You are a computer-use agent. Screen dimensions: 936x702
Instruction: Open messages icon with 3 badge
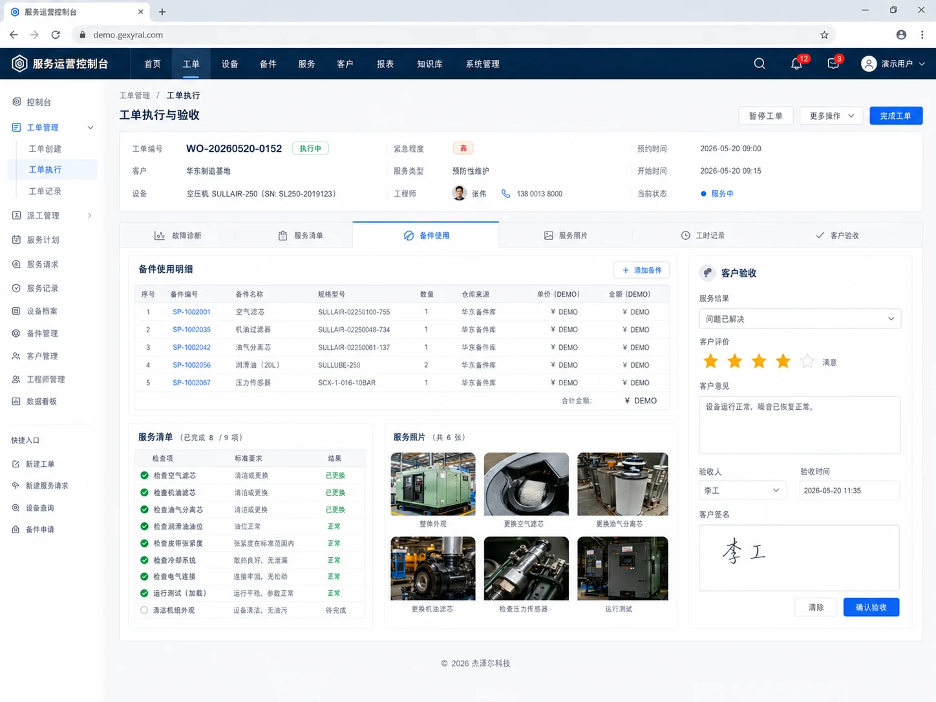[x=834, y=63]
